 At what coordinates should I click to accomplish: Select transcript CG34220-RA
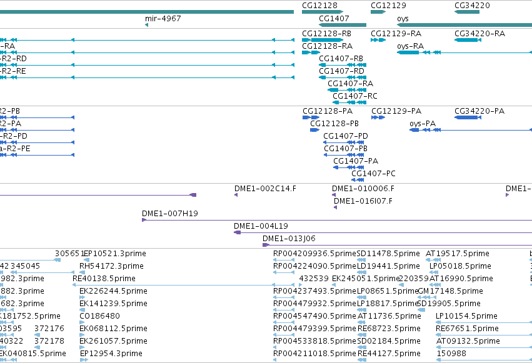coord(479,34)
